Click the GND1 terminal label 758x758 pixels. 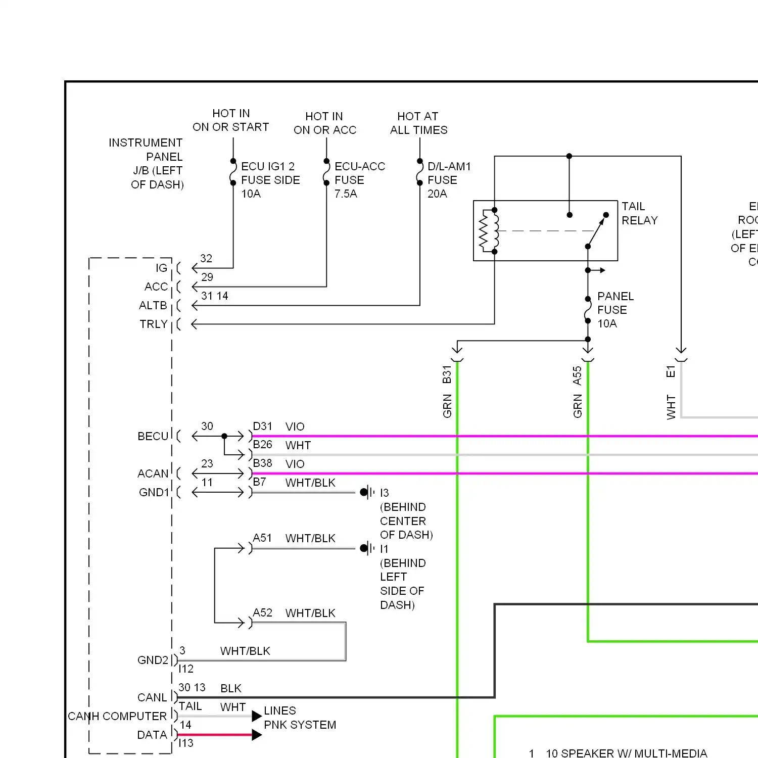[x=154, y=492]
